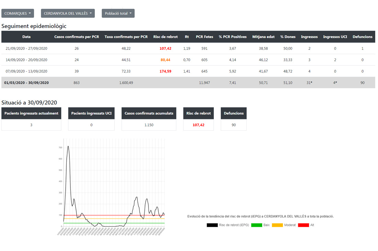Viewport: 378px width, 251px height.
Task: Click the Defuncions card value 90
Action: point(234,125)
